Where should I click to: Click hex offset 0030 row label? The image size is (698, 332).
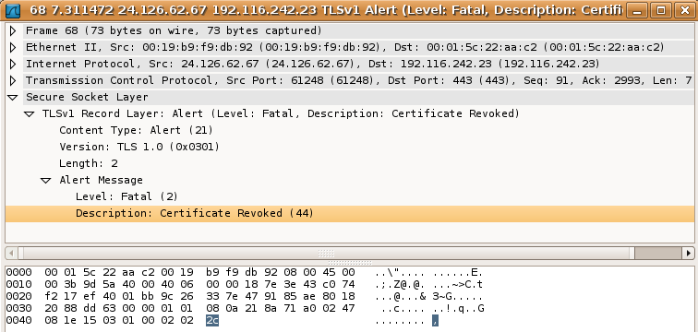tap(18, 308)
